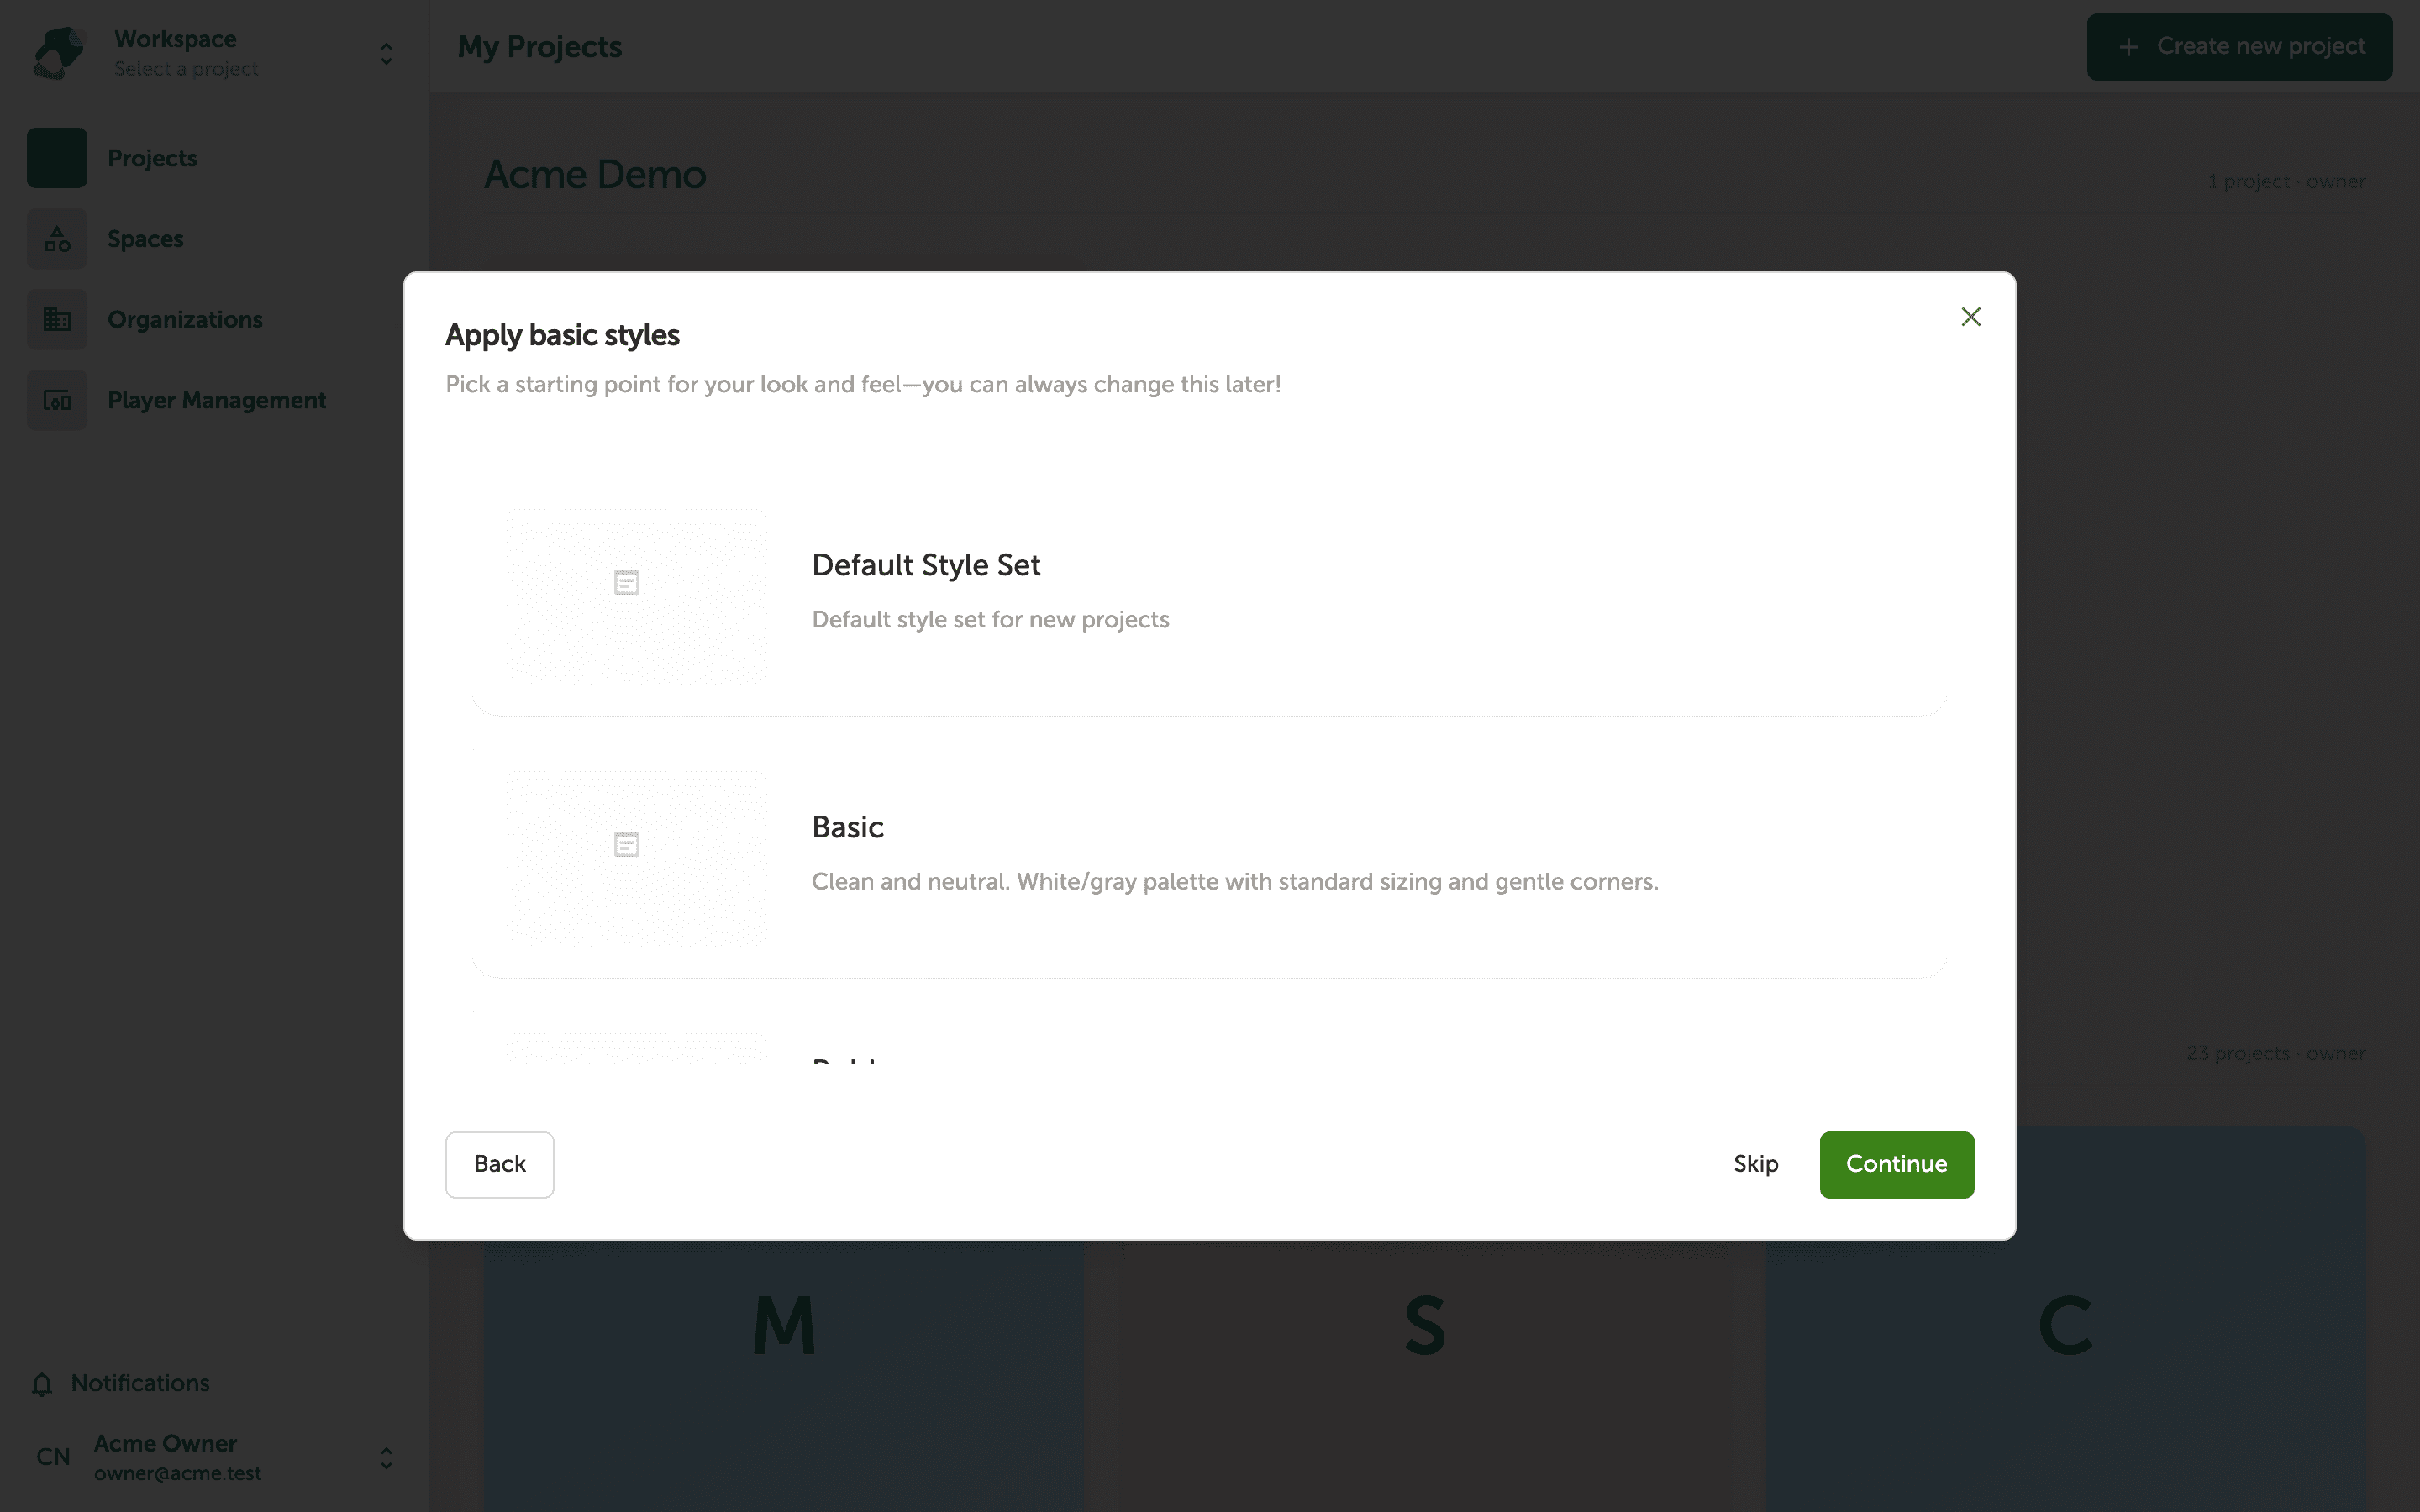Open Player Management in the sidebar
Screen dimensions: 2420x1512
point(216,400)
